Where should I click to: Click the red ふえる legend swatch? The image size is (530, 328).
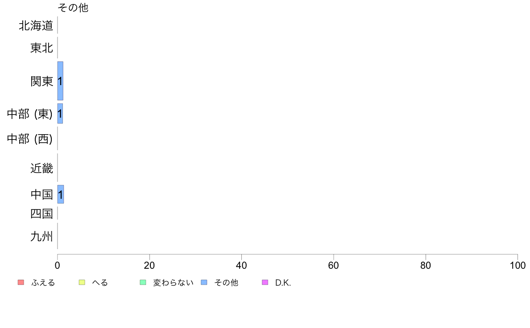point(21,283)
